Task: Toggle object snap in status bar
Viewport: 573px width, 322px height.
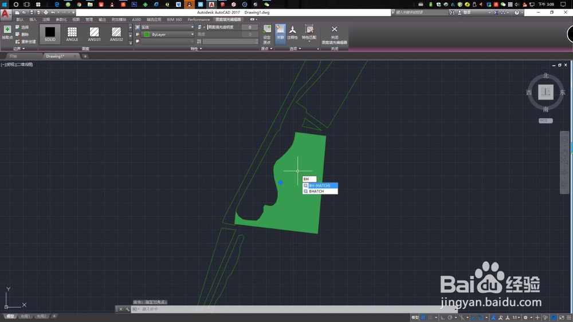Action: click(481, 317)
